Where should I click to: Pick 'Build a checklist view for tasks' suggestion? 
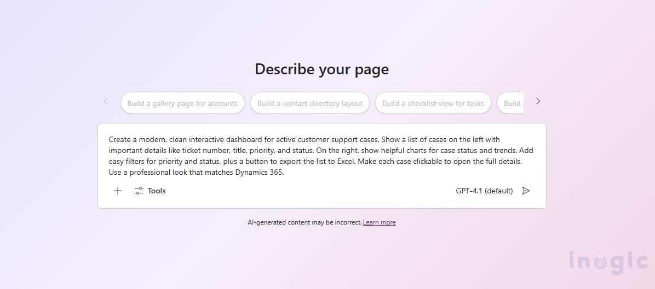433,103
